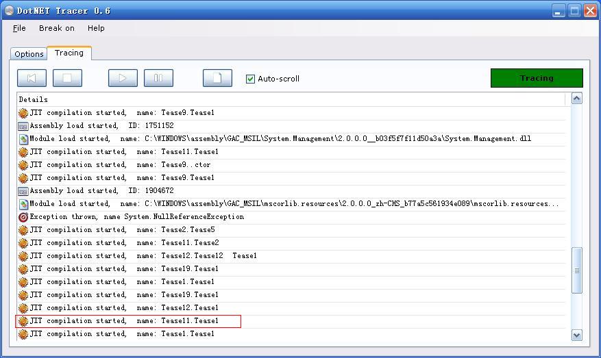Click the Details column header

pos(291,99)
